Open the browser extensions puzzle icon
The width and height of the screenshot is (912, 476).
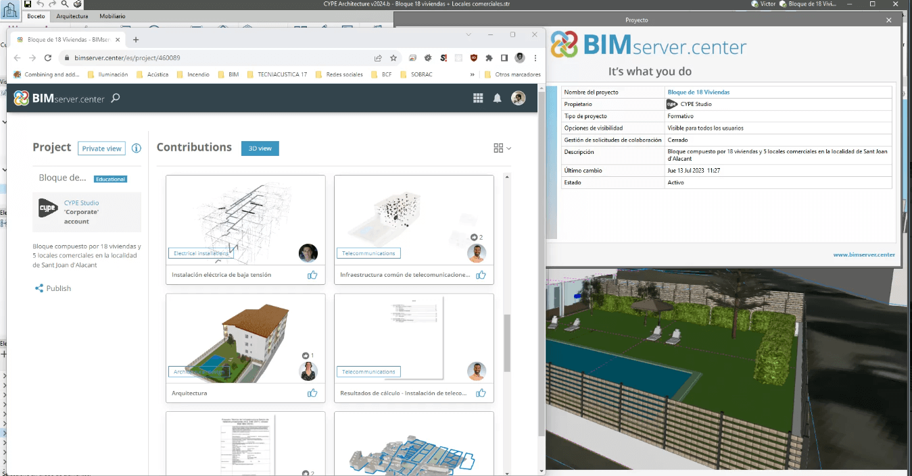pyautogui.click(x=489, y=58)
